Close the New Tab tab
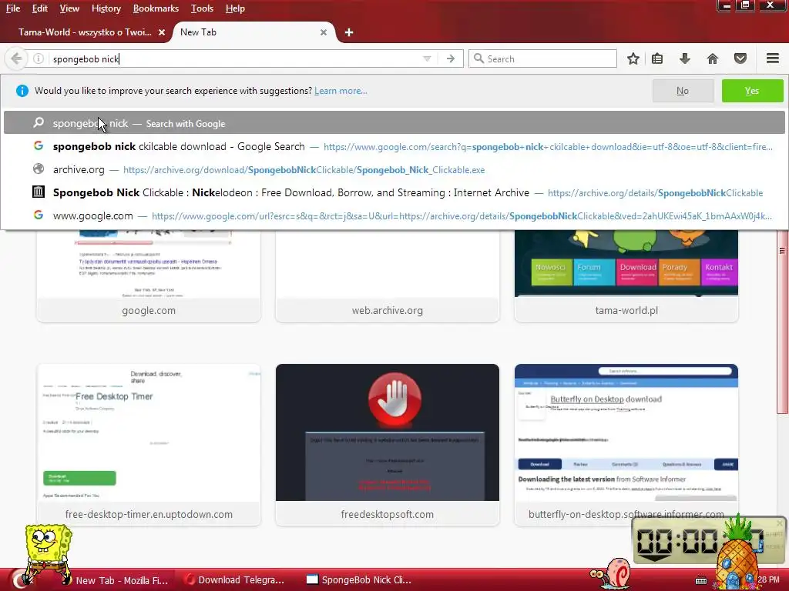The image size is (789, 591). tap(324, 32)
